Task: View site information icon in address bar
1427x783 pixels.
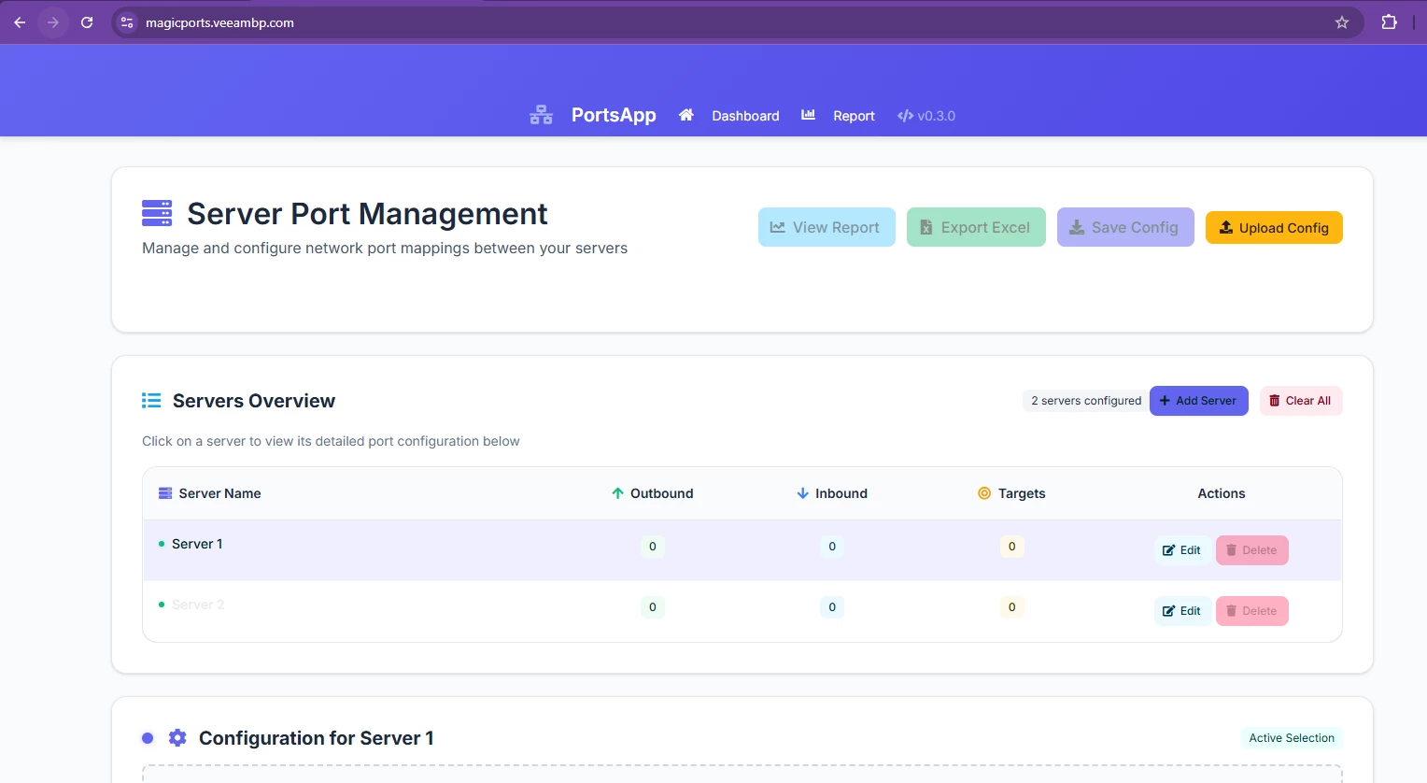Action: click(x=127, y=22)
